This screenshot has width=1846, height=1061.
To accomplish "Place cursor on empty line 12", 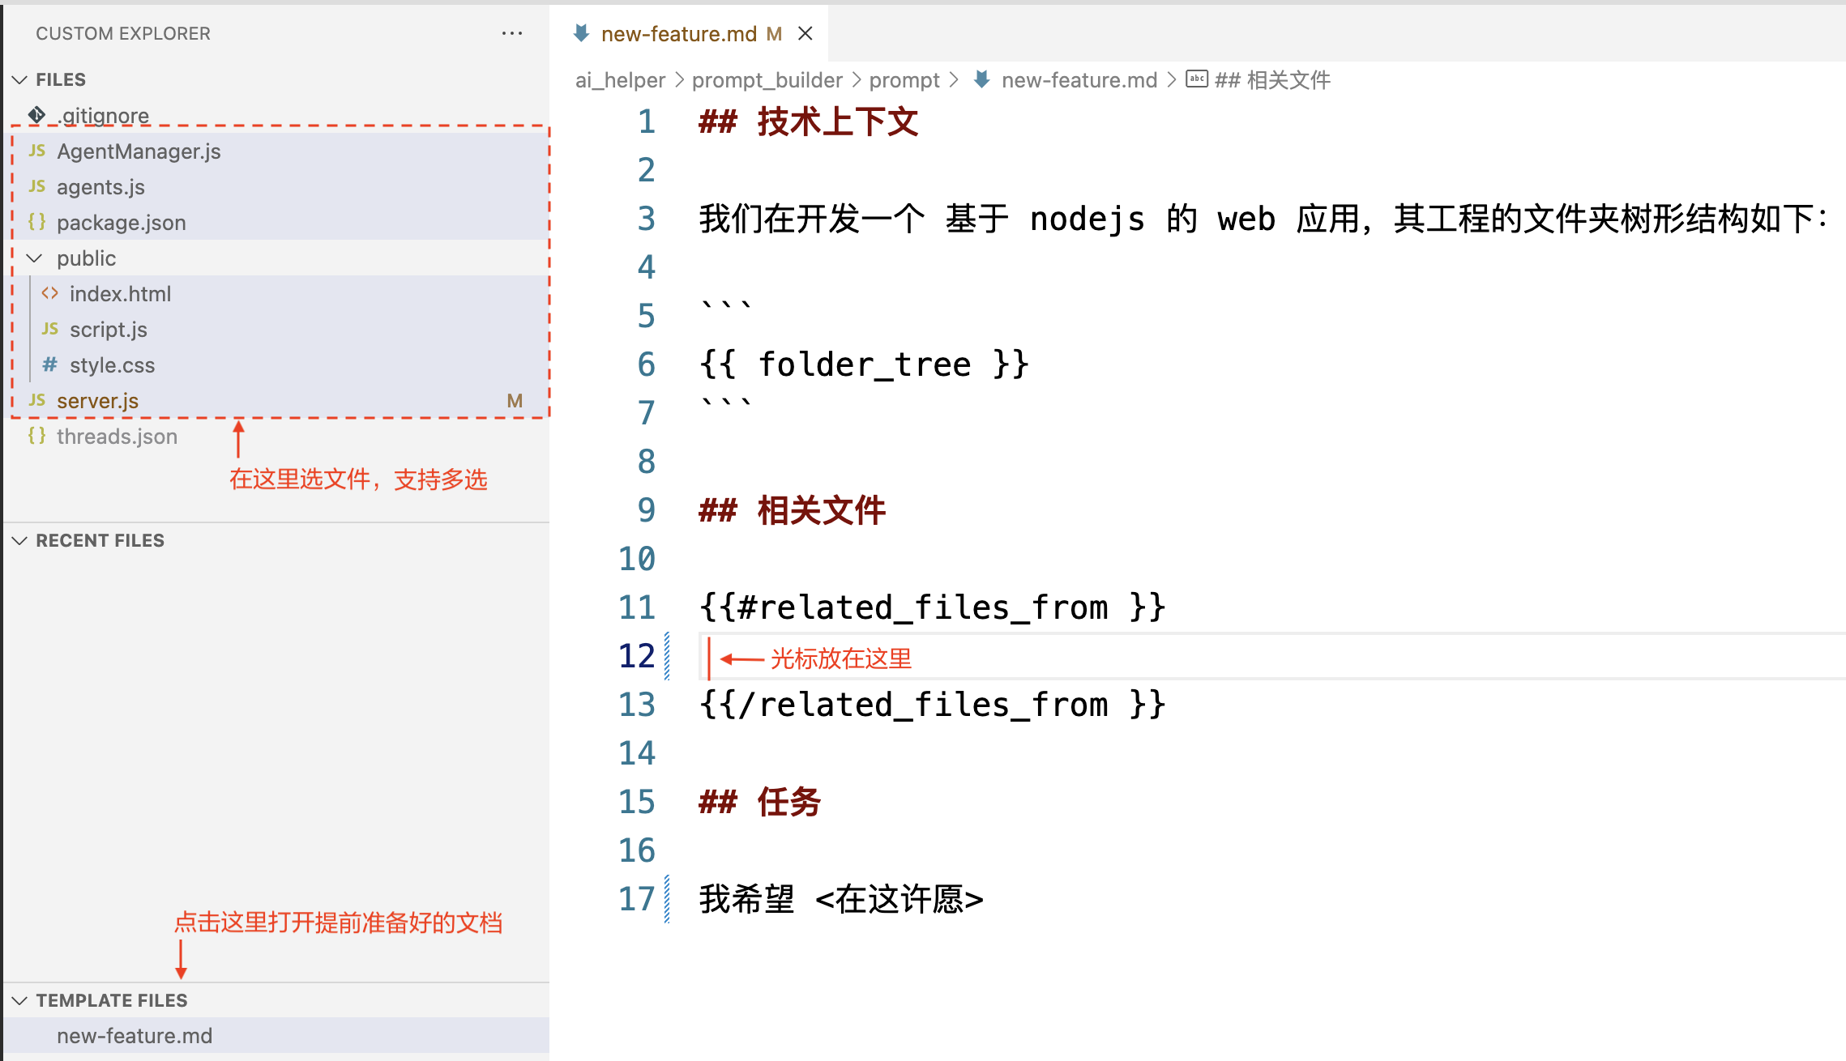I will (1272, 656).
